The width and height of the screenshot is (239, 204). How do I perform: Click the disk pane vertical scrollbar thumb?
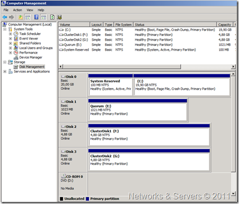233,124
